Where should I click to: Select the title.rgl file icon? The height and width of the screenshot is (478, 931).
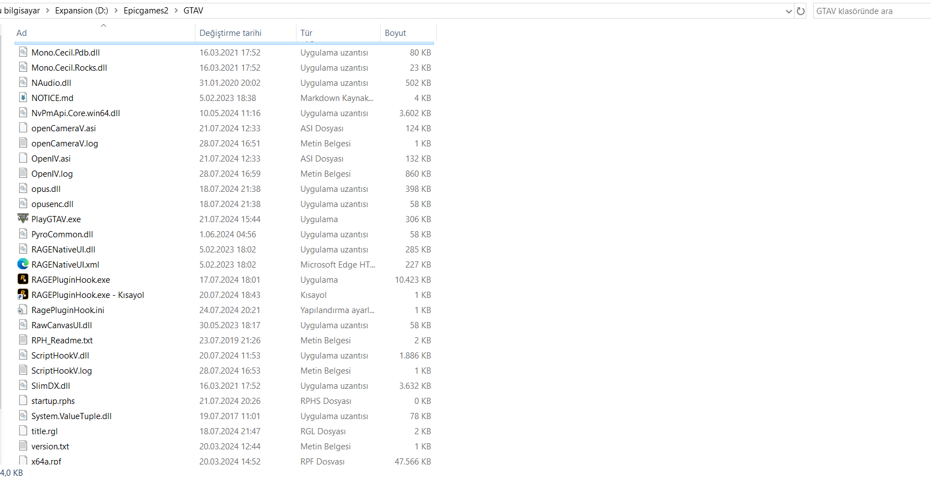coord(23,431)
